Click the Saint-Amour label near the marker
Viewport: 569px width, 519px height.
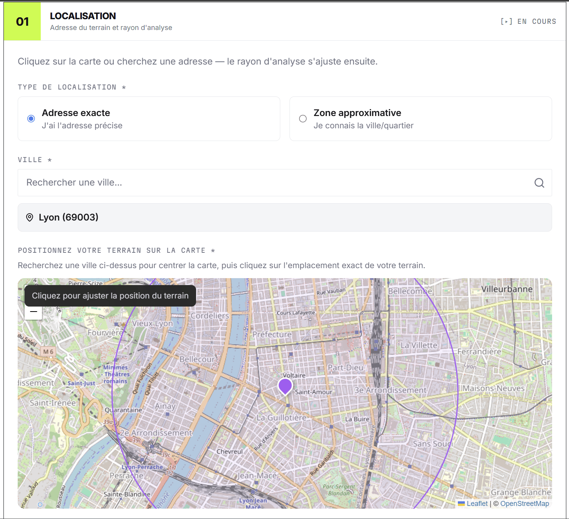(313, 392)
